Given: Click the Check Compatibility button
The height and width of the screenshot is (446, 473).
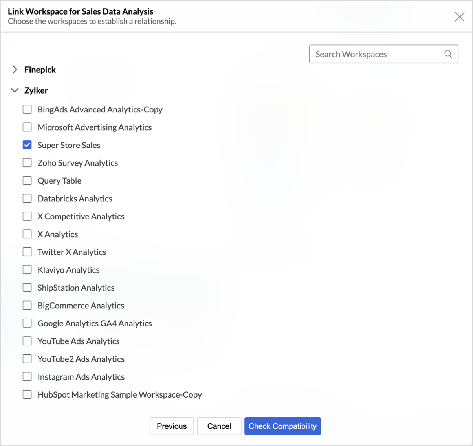Looking at the screenshot, I should (x=282, y=426).
